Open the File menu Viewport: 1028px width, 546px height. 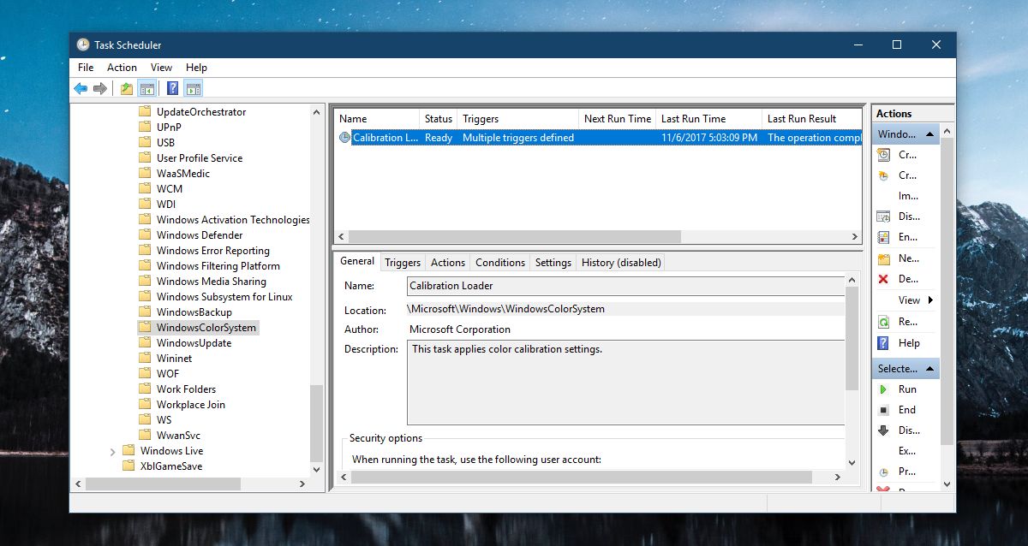86,68
